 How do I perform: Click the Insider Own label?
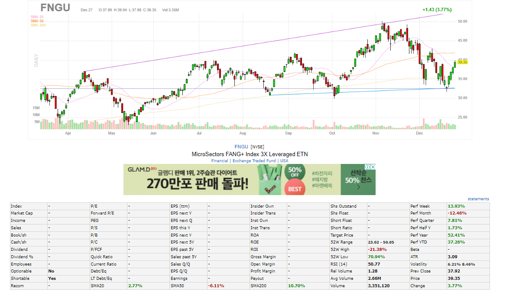click(262, 206)
